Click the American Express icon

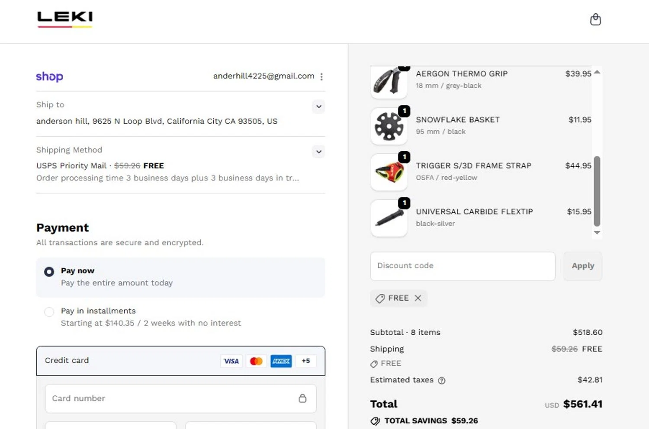(281, 361)
